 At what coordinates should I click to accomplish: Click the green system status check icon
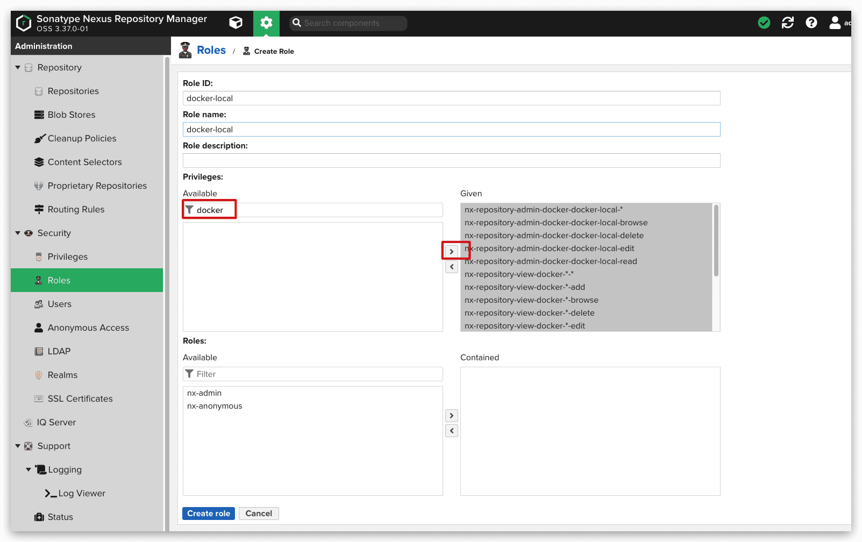pos(764,23)
